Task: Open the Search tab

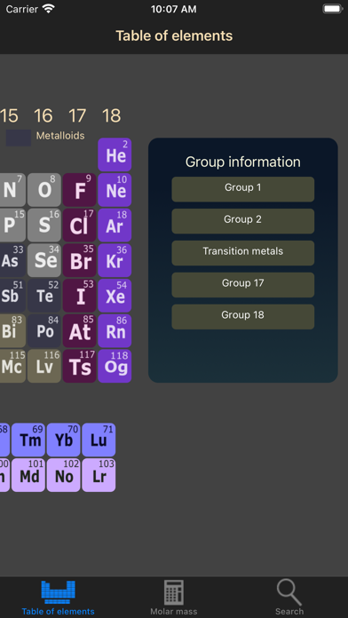Action: 289,598
